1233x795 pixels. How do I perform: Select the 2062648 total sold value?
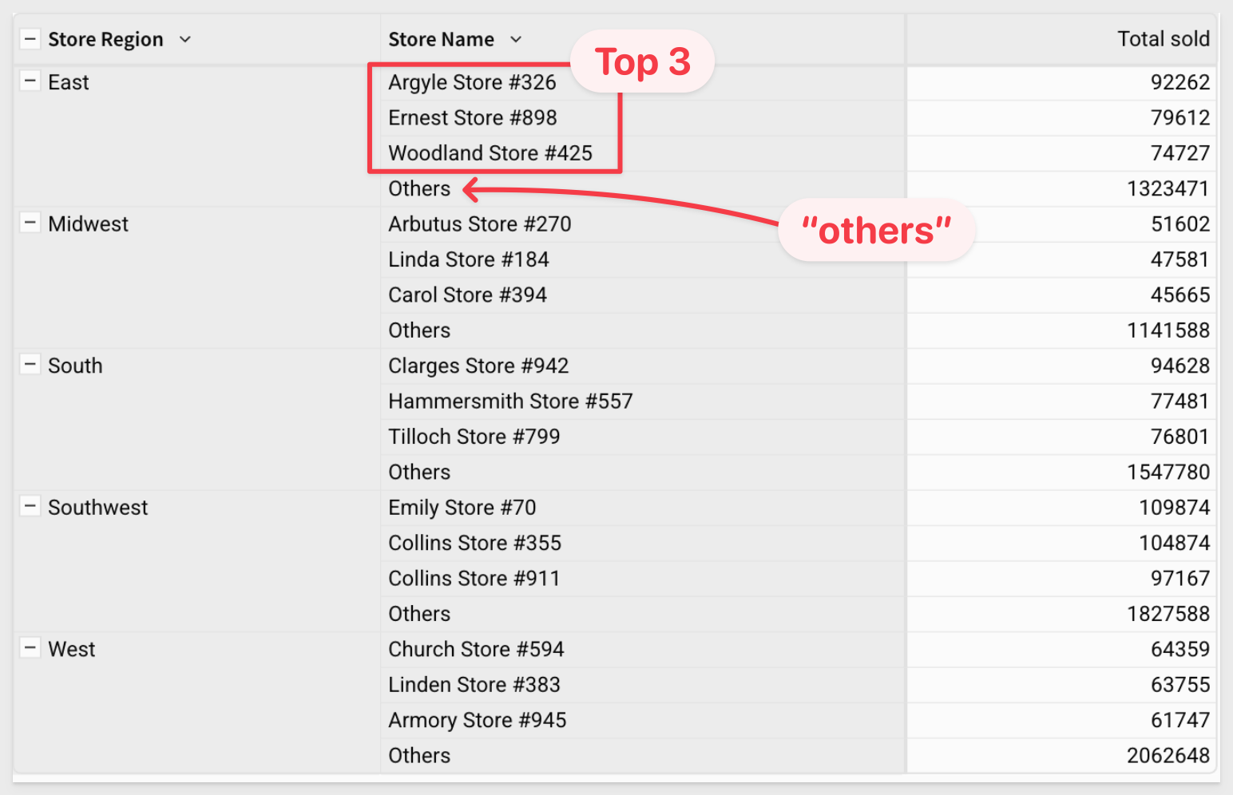click(x=1168, y=756)
